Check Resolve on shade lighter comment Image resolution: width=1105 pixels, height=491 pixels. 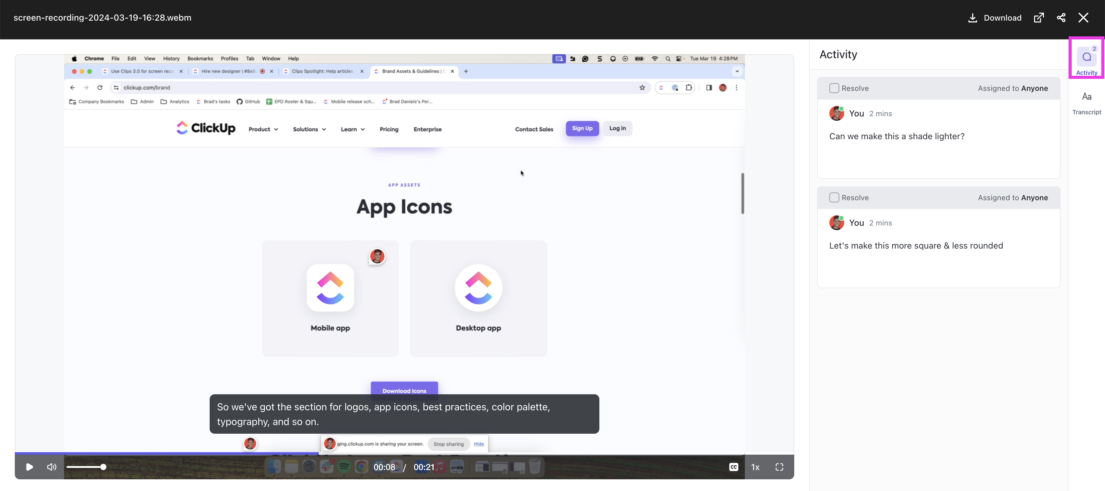click(834, 88)
